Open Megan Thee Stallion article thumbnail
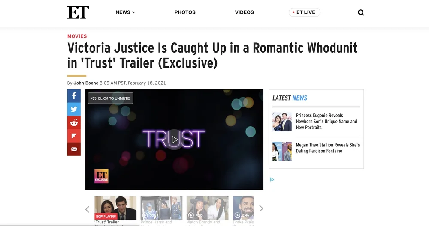Screen dimensions: 429x226 [x=282, y=151]
